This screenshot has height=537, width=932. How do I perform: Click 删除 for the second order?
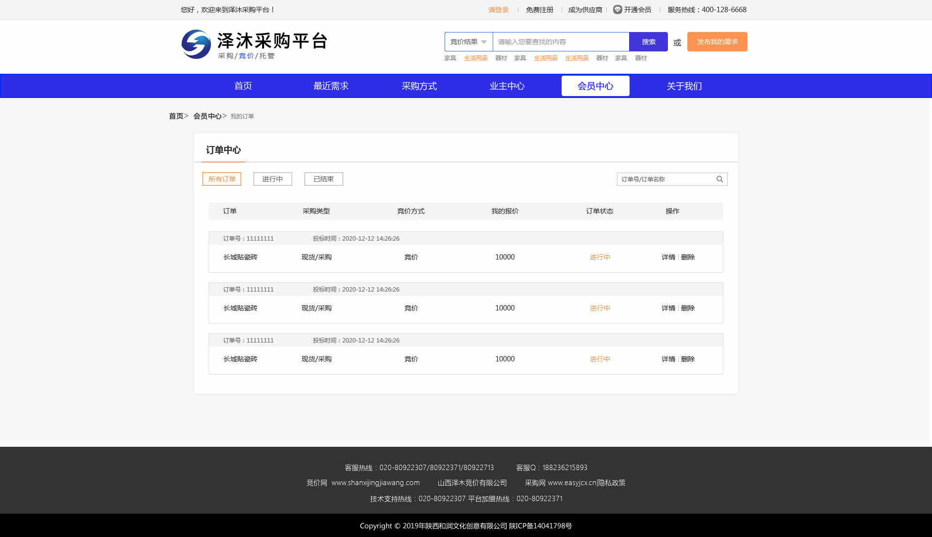click(x=688, y=308)
